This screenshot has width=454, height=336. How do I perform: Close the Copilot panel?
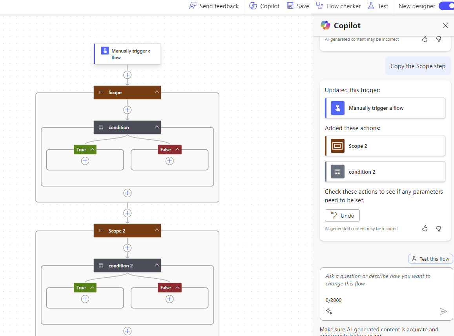(x=446, y=25)
